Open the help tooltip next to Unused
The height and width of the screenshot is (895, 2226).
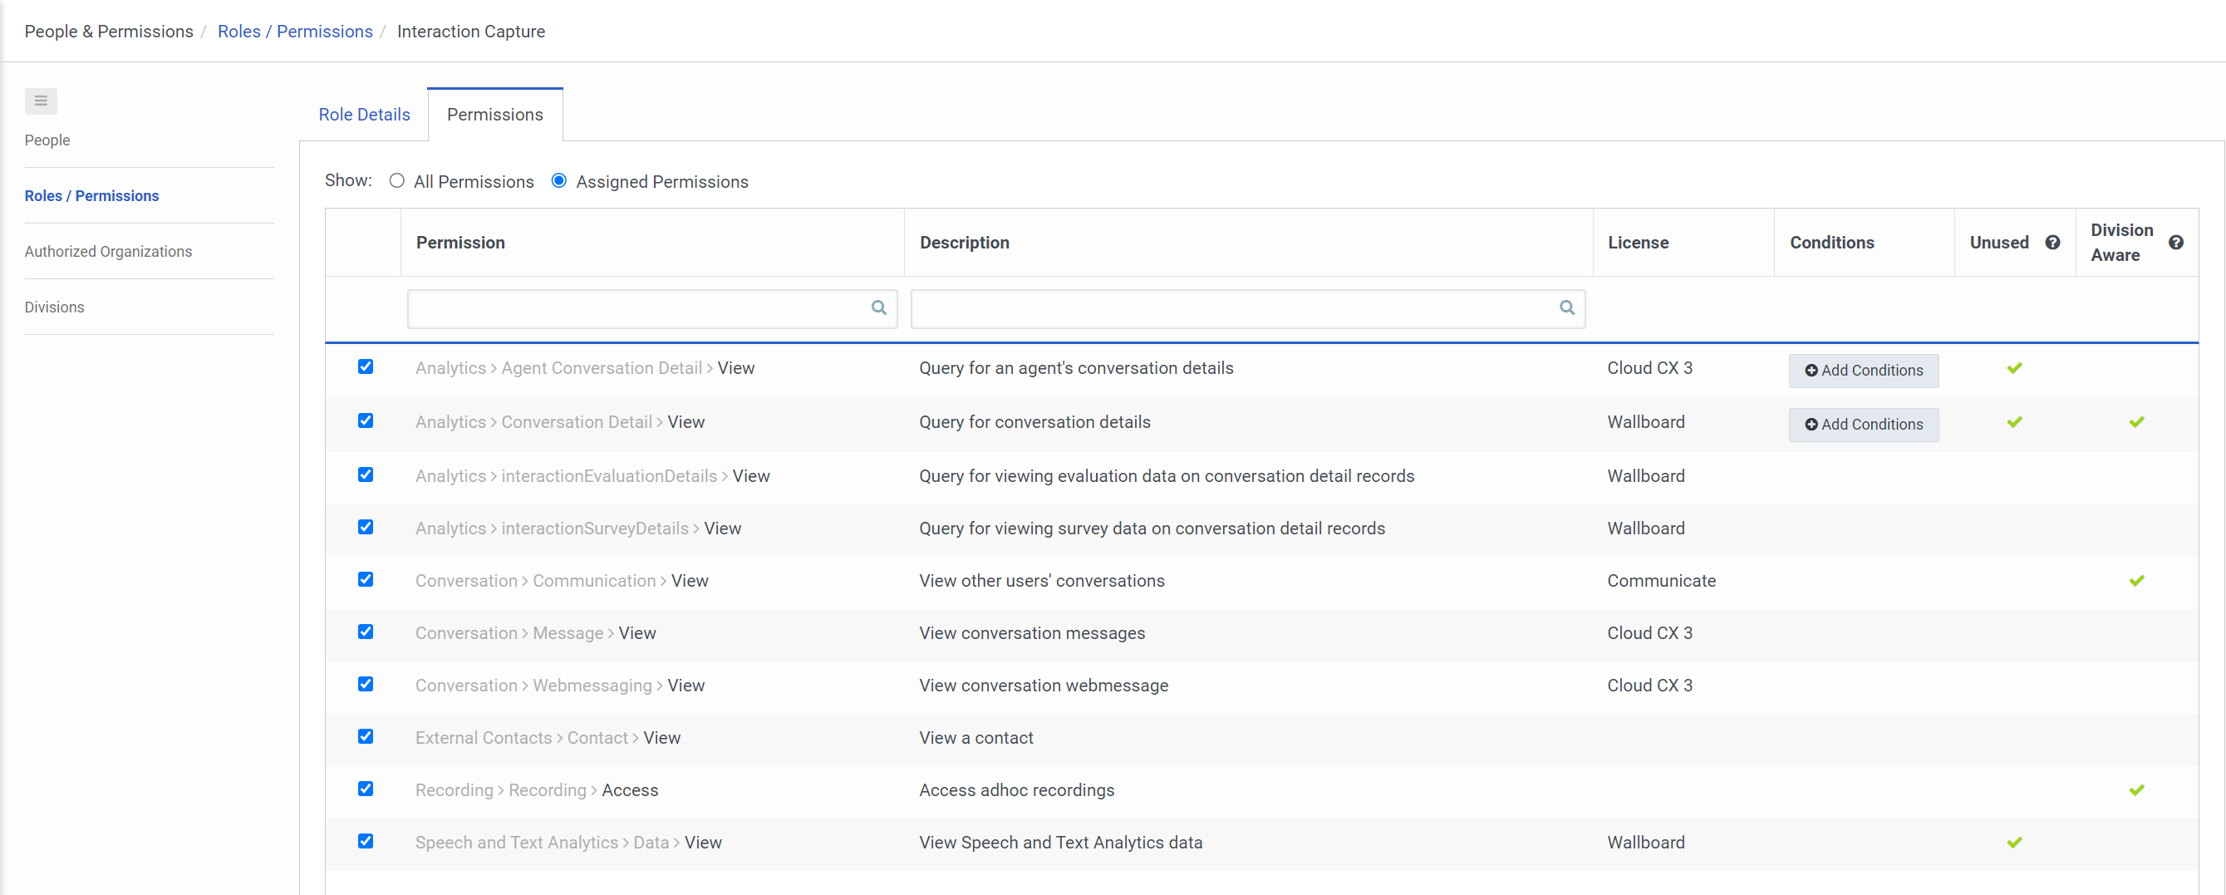pos(2054,243)
